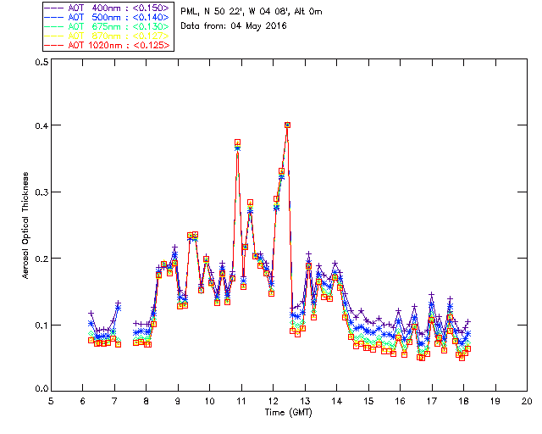Viewport: 542px width, 434px height.
Task: Click the x-axis tick label 11
Action: click(x=241, y=401)
